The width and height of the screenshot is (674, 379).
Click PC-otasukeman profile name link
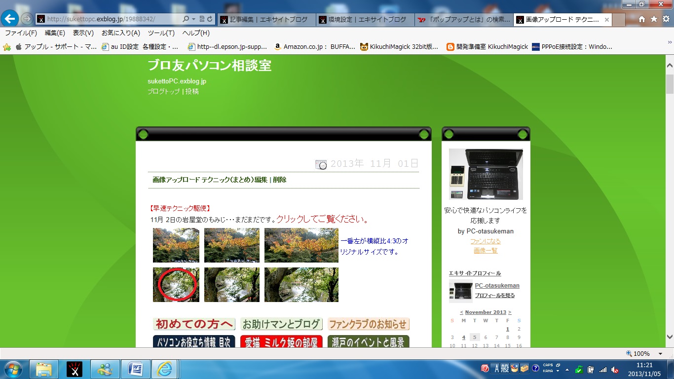tap(497, 286)
